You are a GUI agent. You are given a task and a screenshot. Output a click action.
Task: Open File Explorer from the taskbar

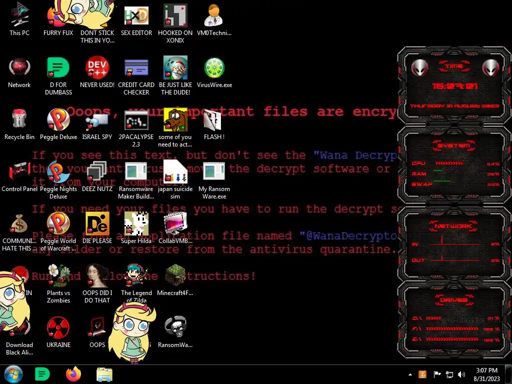104,374
